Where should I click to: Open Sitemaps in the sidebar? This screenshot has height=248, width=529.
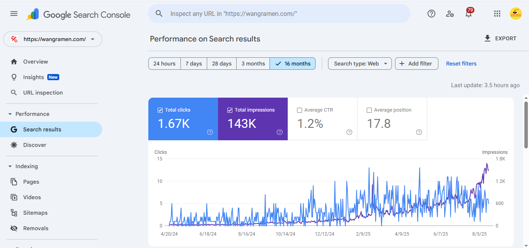click(51, 213)
